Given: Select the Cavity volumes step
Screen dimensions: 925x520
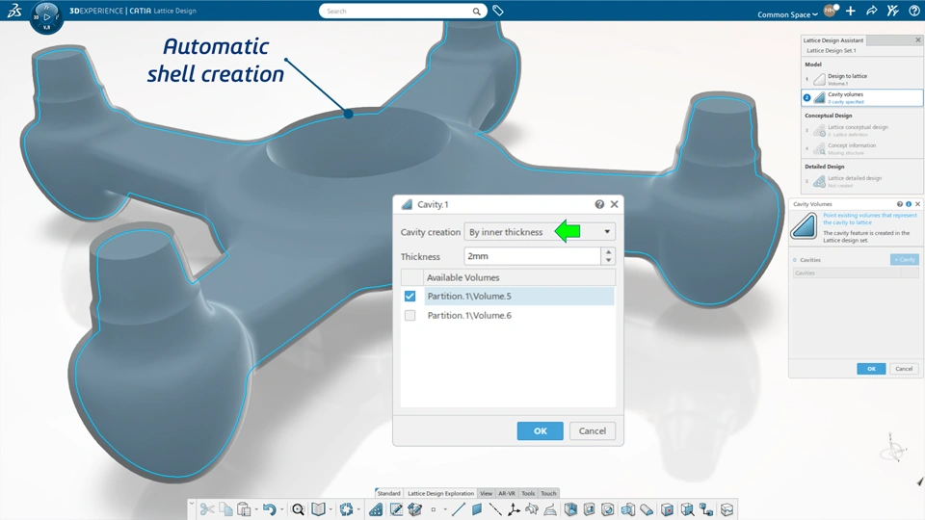Looking at the screenshot, I should [x=861, y=97].
